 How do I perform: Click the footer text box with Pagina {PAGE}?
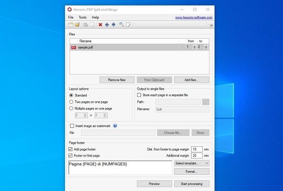coord(120,167)
